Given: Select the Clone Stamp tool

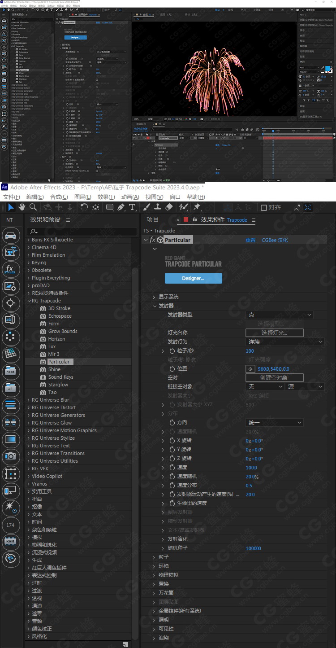Looking at the screenshot, I should point(158,207).
